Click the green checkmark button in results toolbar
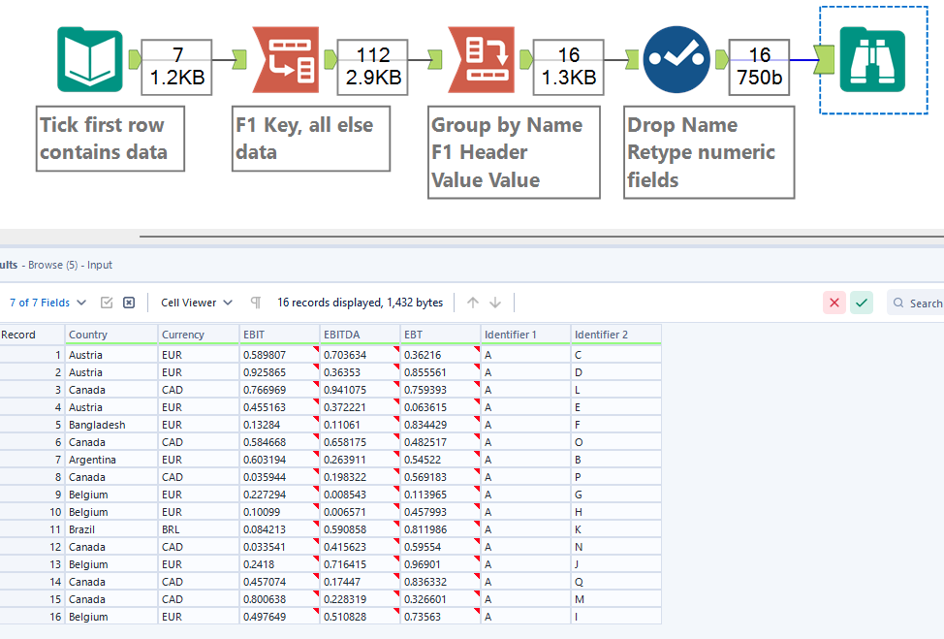The height and width of the screenshot is (639, 944). [861, 302]
